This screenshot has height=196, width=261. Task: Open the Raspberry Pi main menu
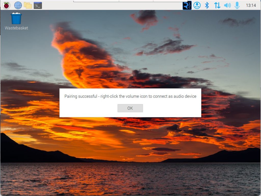[6, 5]
